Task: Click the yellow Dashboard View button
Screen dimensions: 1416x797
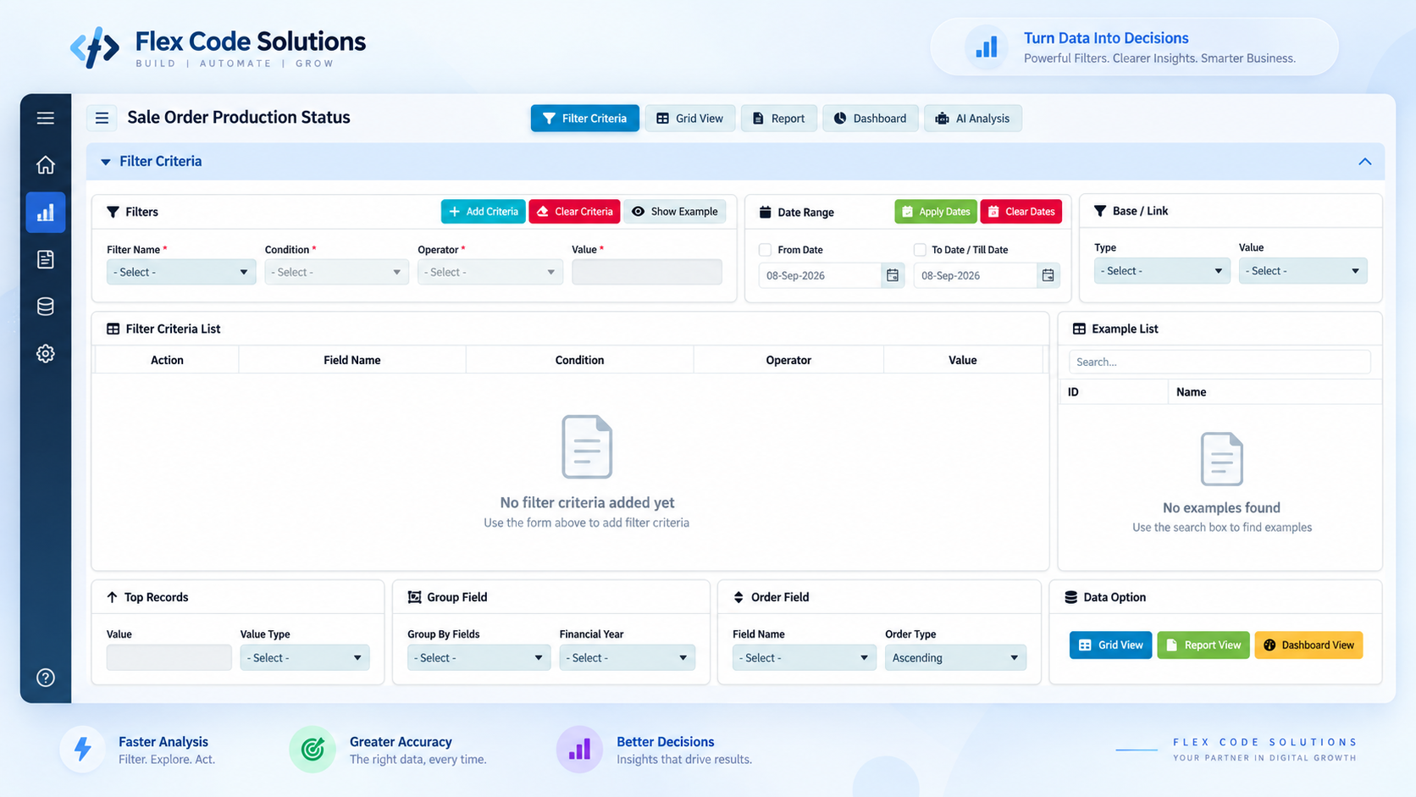Action: [x=1309, y=645]
